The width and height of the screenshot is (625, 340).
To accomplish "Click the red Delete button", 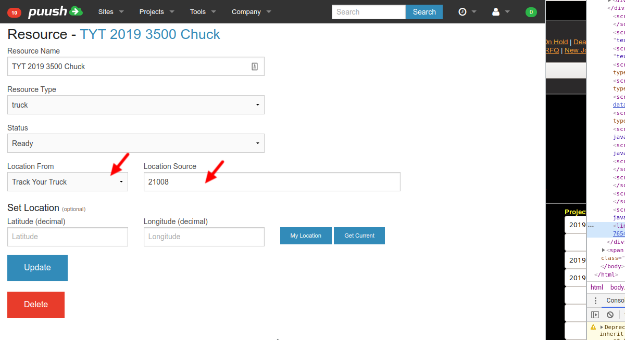I will (36, 305).
